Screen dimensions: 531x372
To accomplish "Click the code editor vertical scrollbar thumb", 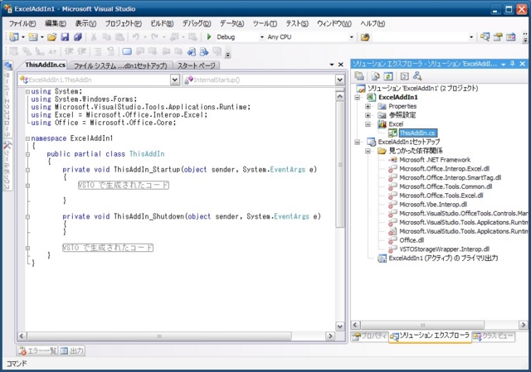I will coord(339,164).
